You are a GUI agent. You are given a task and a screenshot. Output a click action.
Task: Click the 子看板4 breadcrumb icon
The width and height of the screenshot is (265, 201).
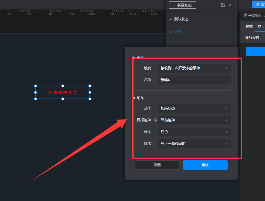pyautogui.click(x=245, y=15)
